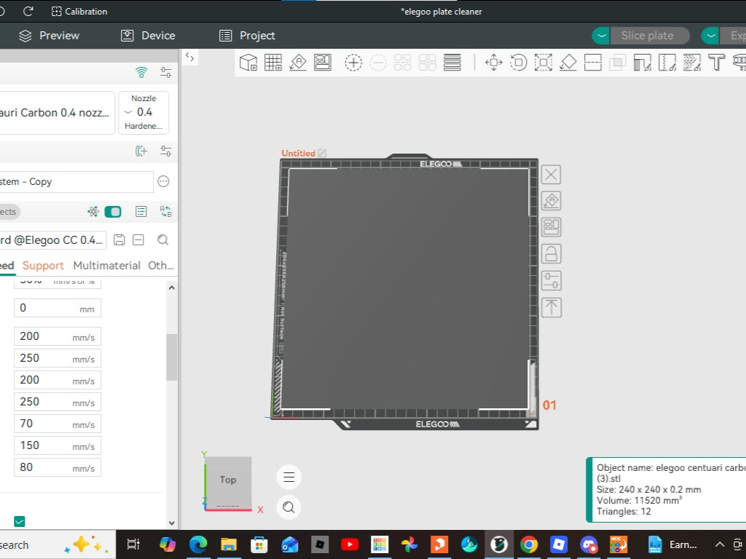Open Google Chrome from the taskbar

(x=529, y=544)
